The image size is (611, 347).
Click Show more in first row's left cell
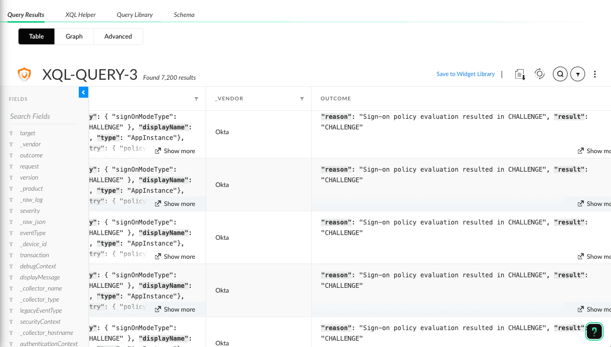(175, 151)
